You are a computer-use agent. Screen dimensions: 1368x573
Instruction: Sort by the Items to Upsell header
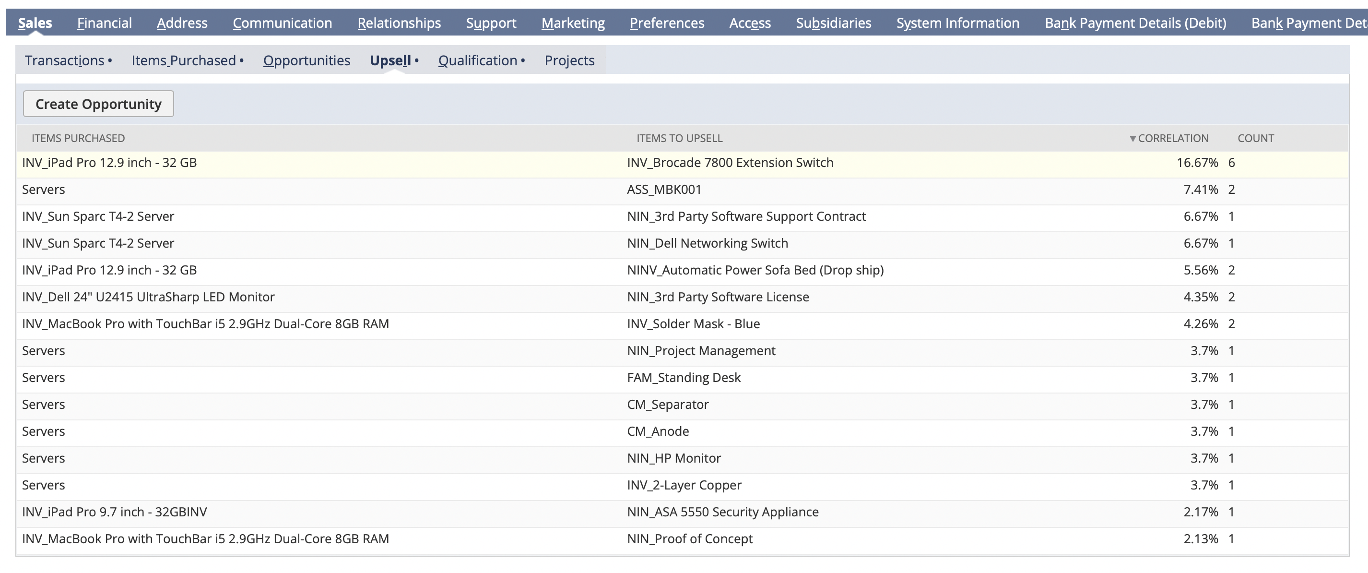point(679,138)
